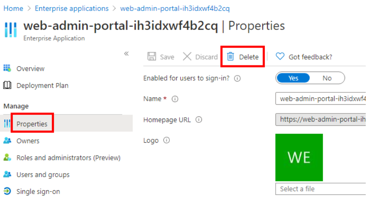Viewport: 386px width, 200px height.
Task: Click the feedback heart icon
Action: pos(280,57)
